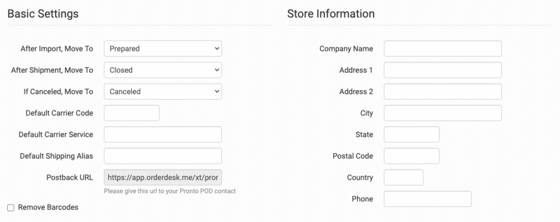Click the Postback URL field
This screenshot has height=222, width=560.
pos(162,177)
